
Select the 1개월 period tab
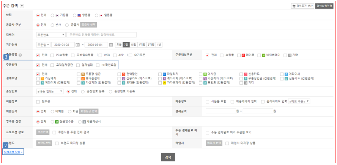point(142,45)
